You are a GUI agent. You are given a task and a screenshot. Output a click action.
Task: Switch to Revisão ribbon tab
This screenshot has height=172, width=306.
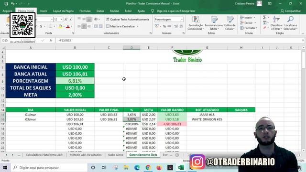pos(114,11)
